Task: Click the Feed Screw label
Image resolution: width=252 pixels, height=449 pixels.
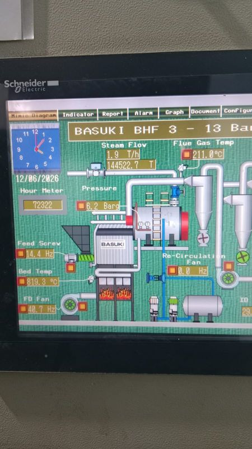Action: [x=39, y=244]
